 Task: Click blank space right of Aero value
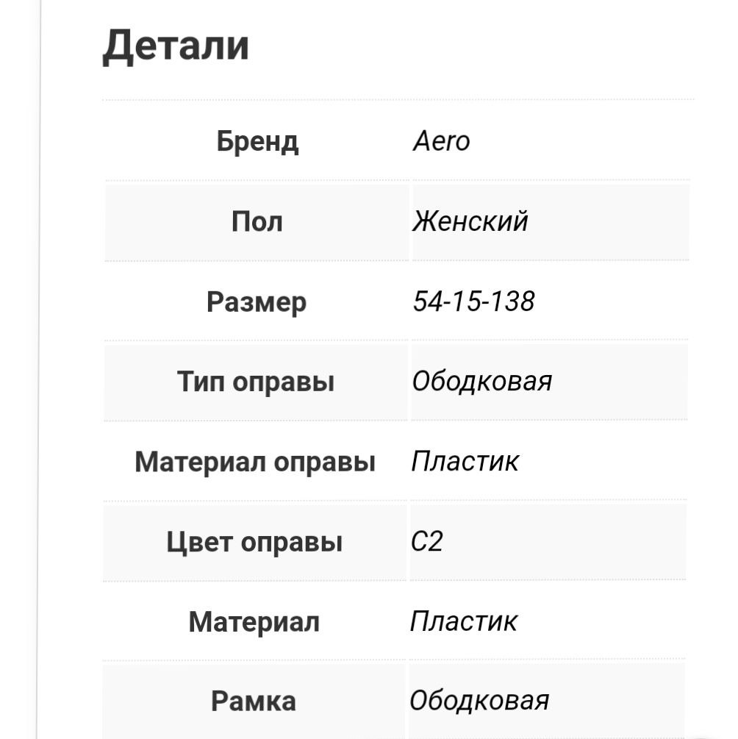point(588,140)
